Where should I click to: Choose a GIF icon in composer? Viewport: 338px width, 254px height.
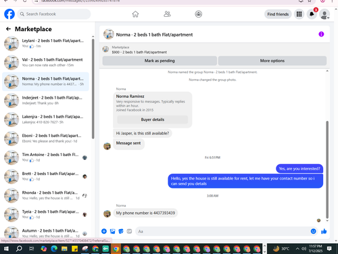(x=129, y=231)
